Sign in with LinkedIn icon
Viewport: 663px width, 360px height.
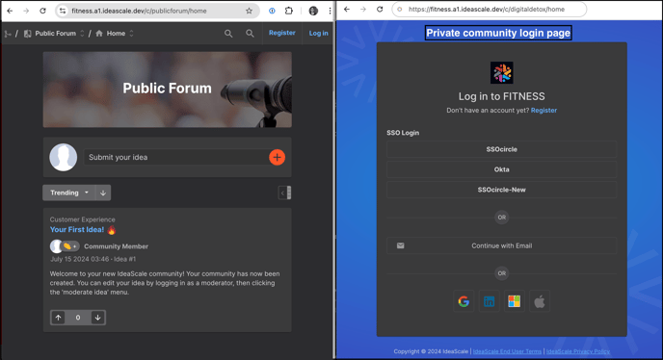point(489,301)
